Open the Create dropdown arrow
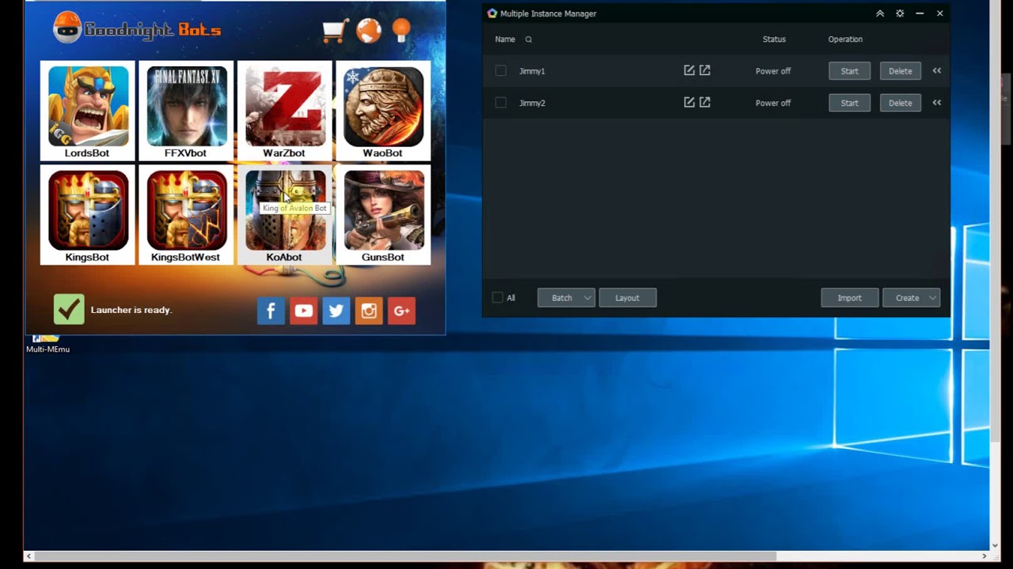The height and width of the screenshot is (569, 1013). click(x=932, y=298)
